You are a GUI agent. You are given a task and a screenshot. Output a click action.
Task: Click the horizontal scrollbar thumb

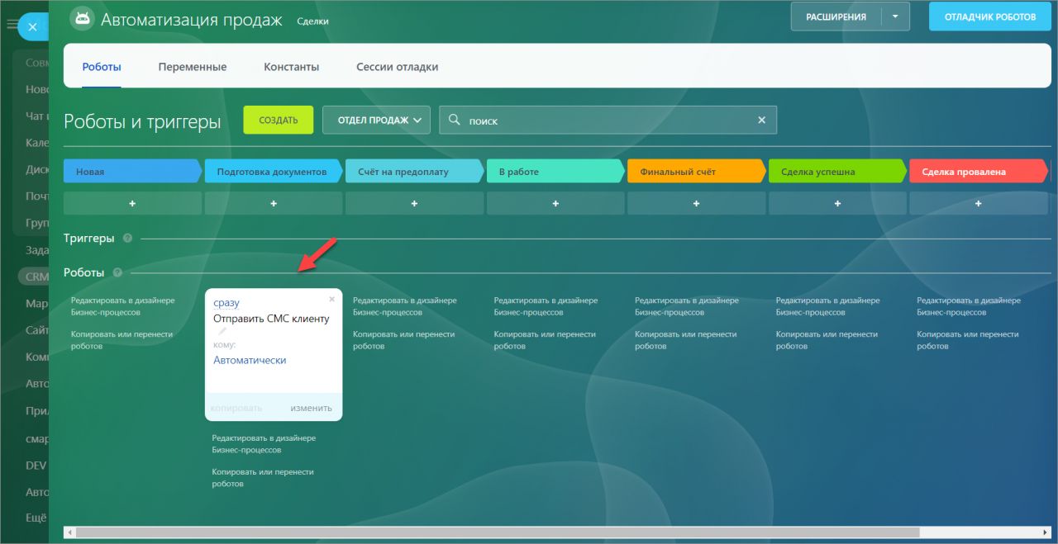496,532
